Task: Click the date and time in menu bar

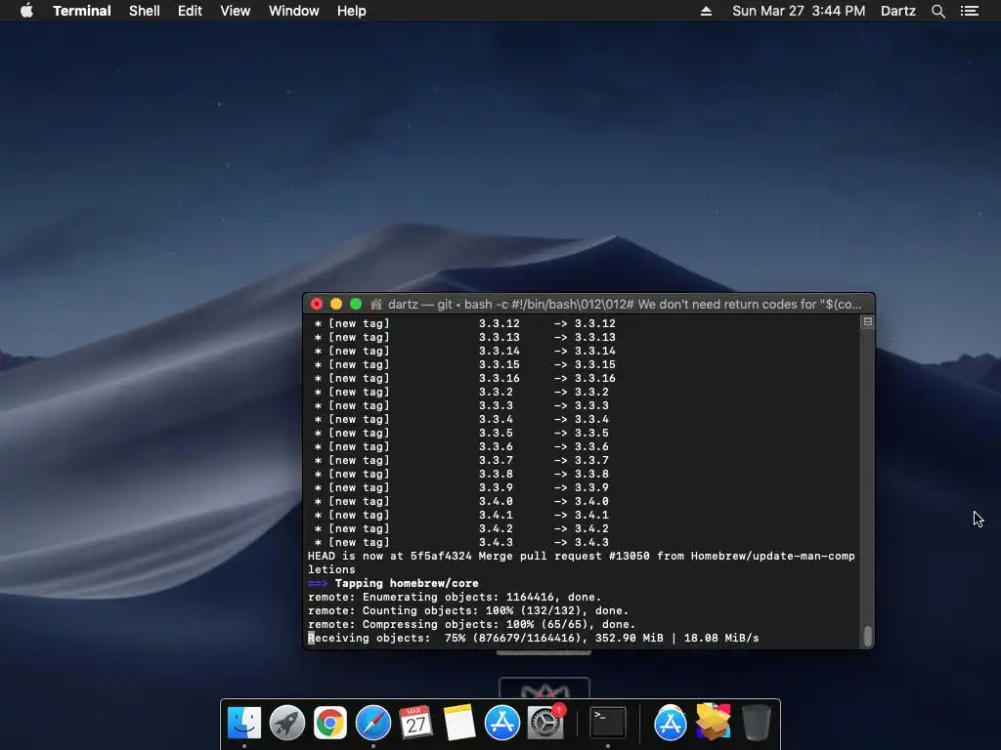Action: pos(799,11)
